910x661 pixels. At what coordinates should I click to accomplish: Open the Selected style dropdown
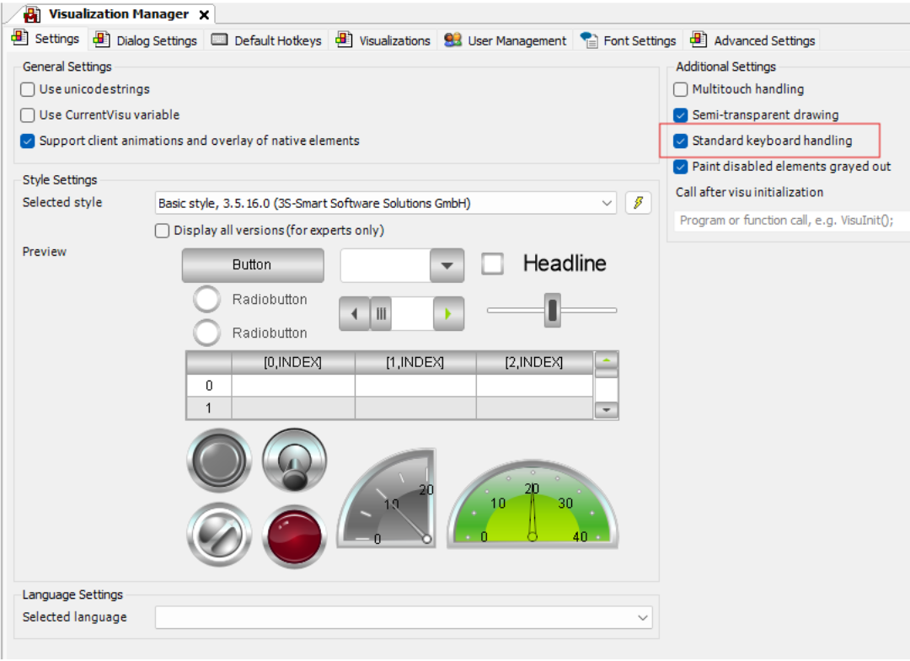click(607, 203)
